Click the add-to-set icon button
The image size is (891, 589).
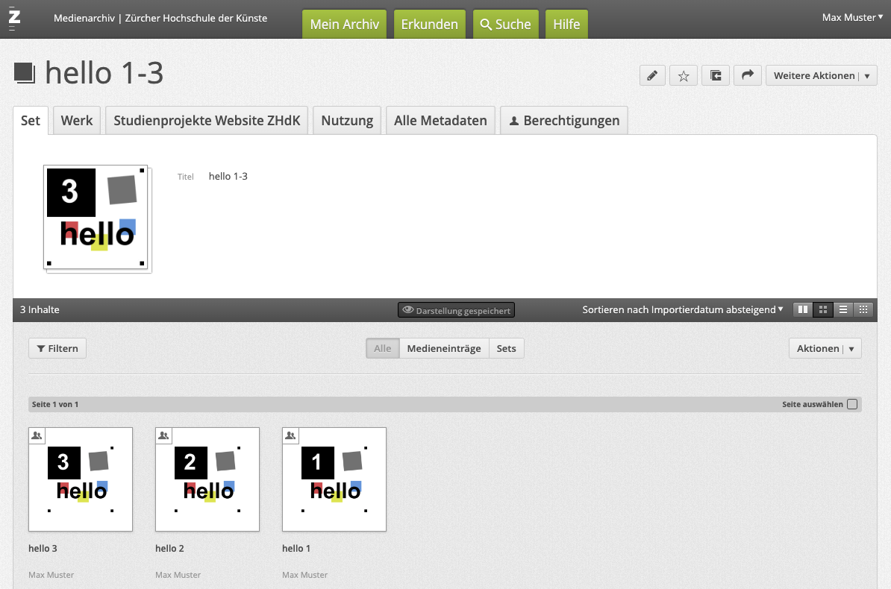coord(716,75)
